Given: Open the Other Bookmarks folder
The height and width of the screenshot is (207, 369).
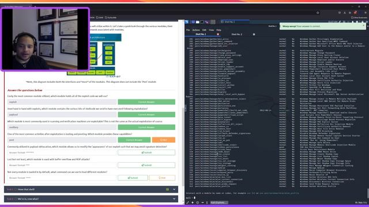Looking at the screenshot, I should pyautogui.click(x=359, y=18).
